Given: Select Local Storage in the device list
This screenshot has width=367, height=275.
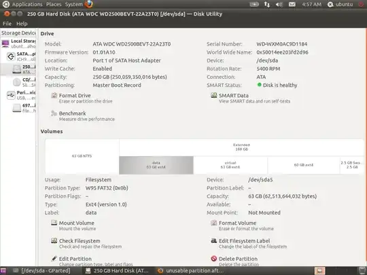Looking at the screenshot, I should (18, 43).
